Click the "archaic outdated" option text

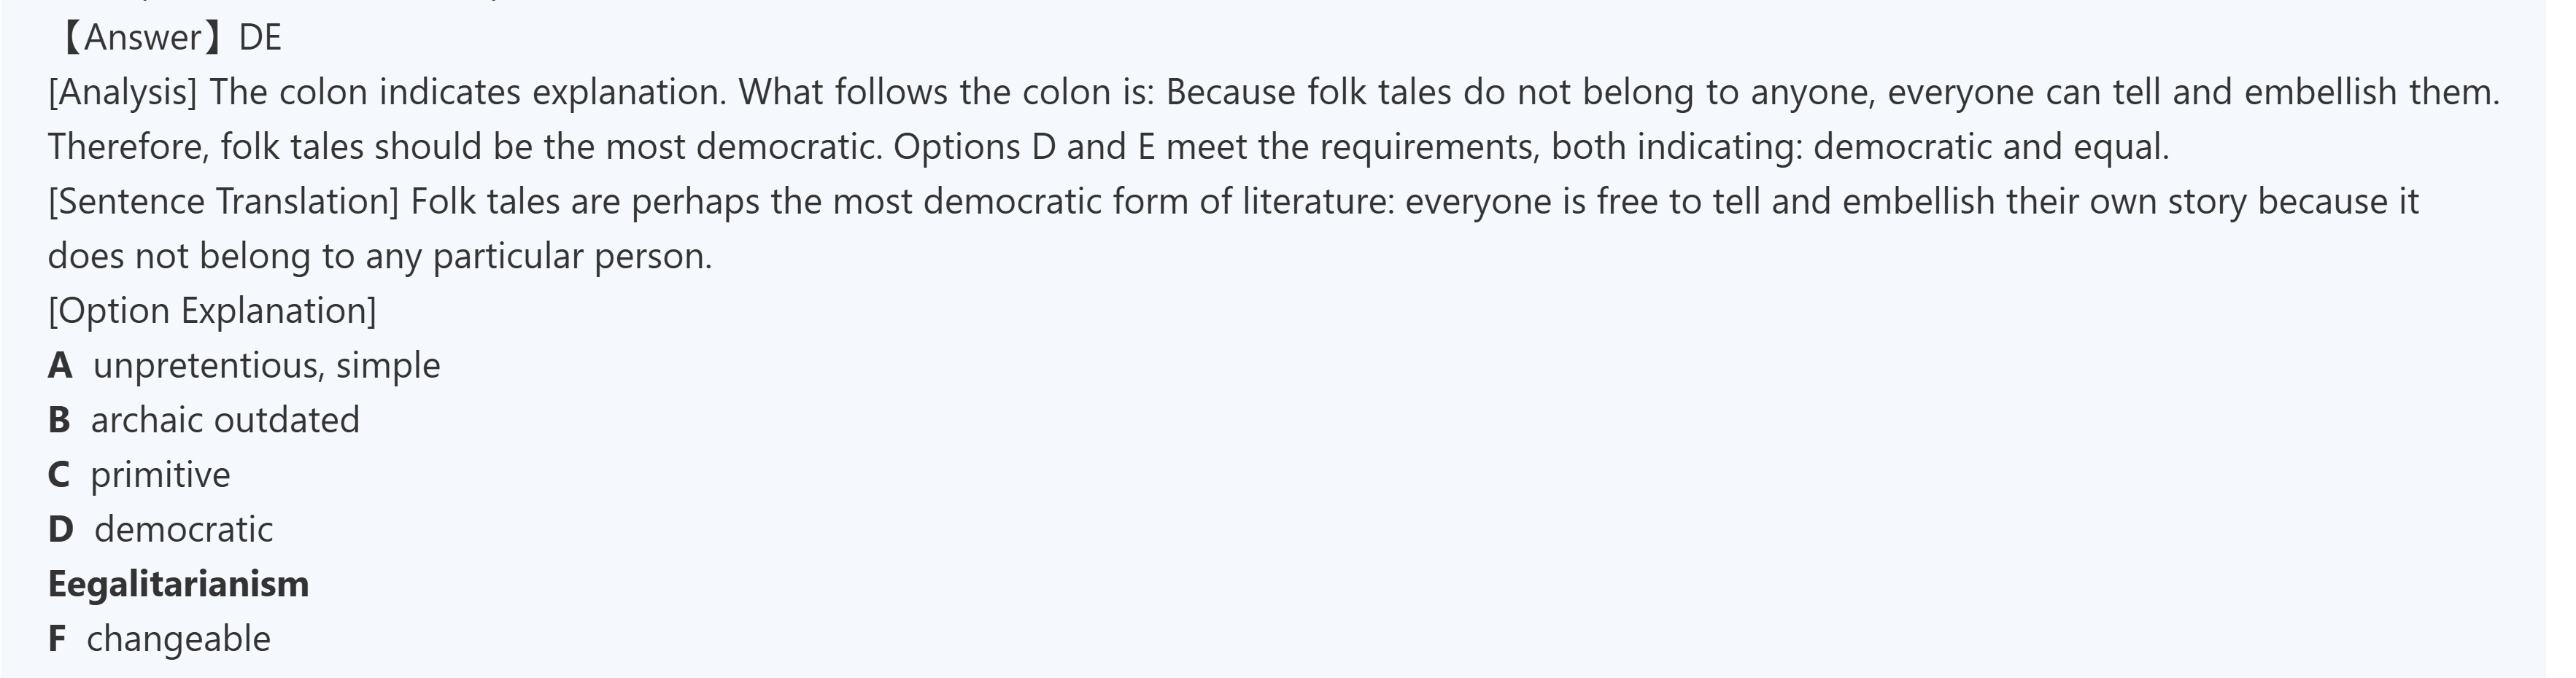pos(225,420)
